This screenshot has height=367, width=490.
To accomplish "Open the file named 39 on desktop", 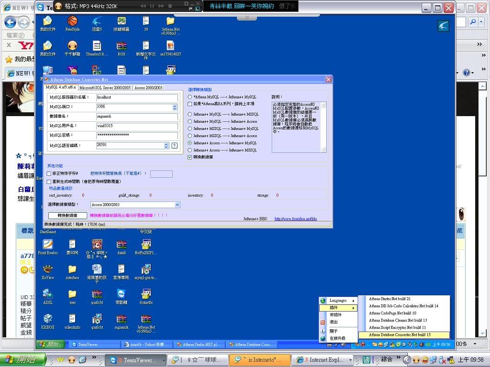I will pyautogui.click(x=146, y=23).
